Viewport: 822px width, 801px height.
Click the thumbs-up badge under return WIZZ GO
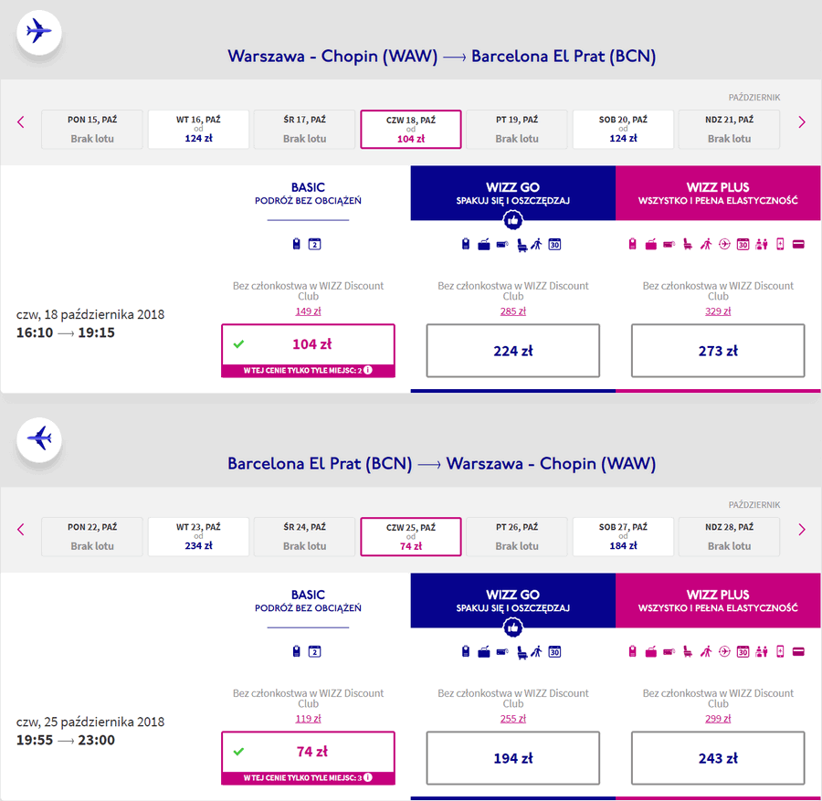coord(512,627)
